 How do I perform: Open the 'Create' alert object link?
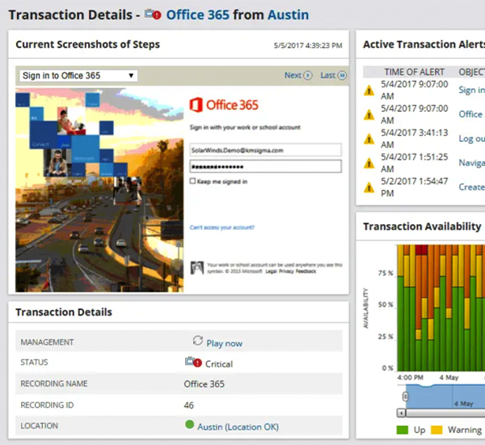[471, 187]
